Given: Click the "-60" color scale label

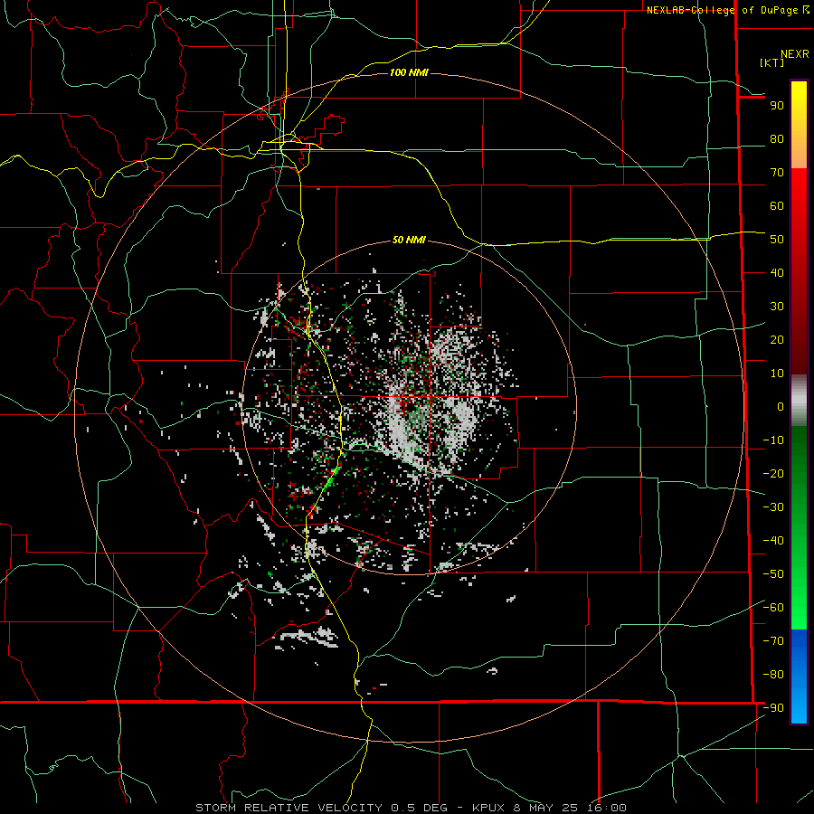Looking at the screenshot, I should 773,608.
